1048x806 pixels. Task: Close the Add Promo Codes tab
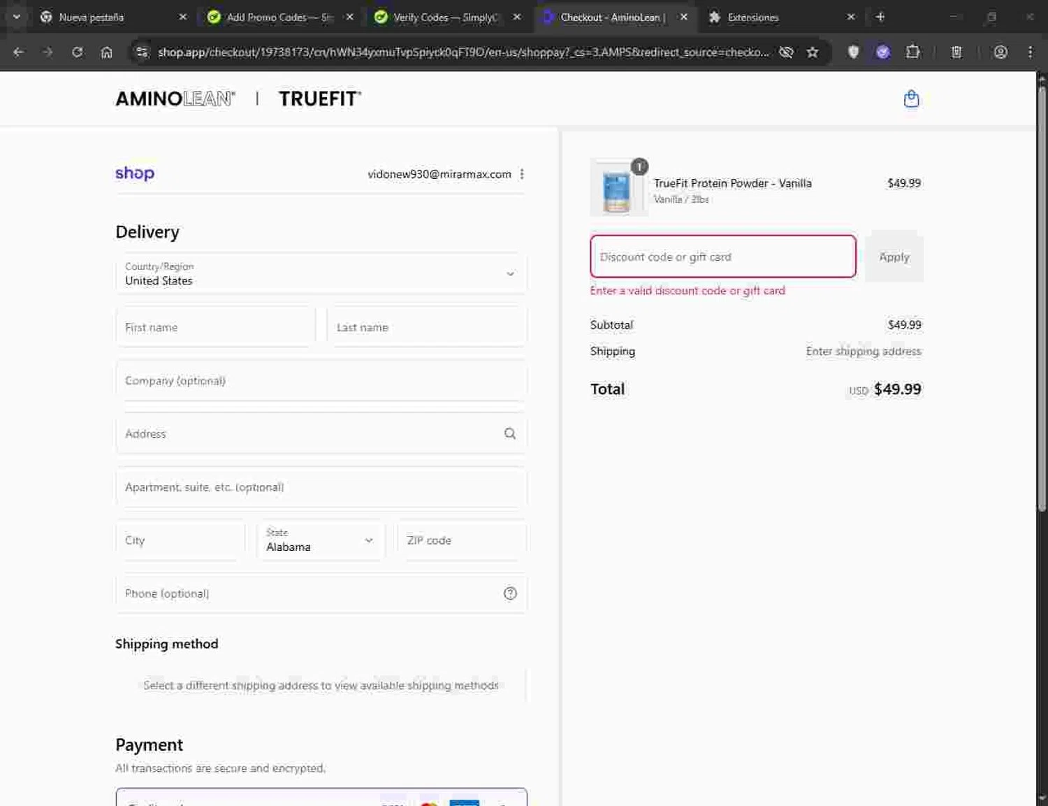[x=349, y=17]
